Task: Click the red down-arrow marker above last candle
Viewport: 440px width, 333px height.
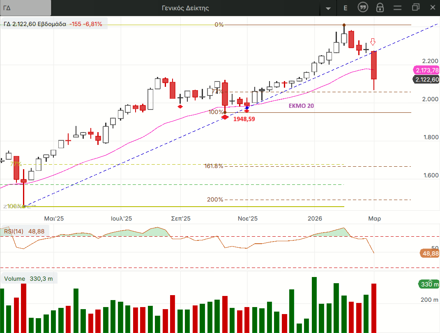Action: click(x=373, y=42)
